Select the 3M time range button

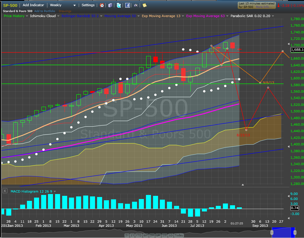coord(152,235)
